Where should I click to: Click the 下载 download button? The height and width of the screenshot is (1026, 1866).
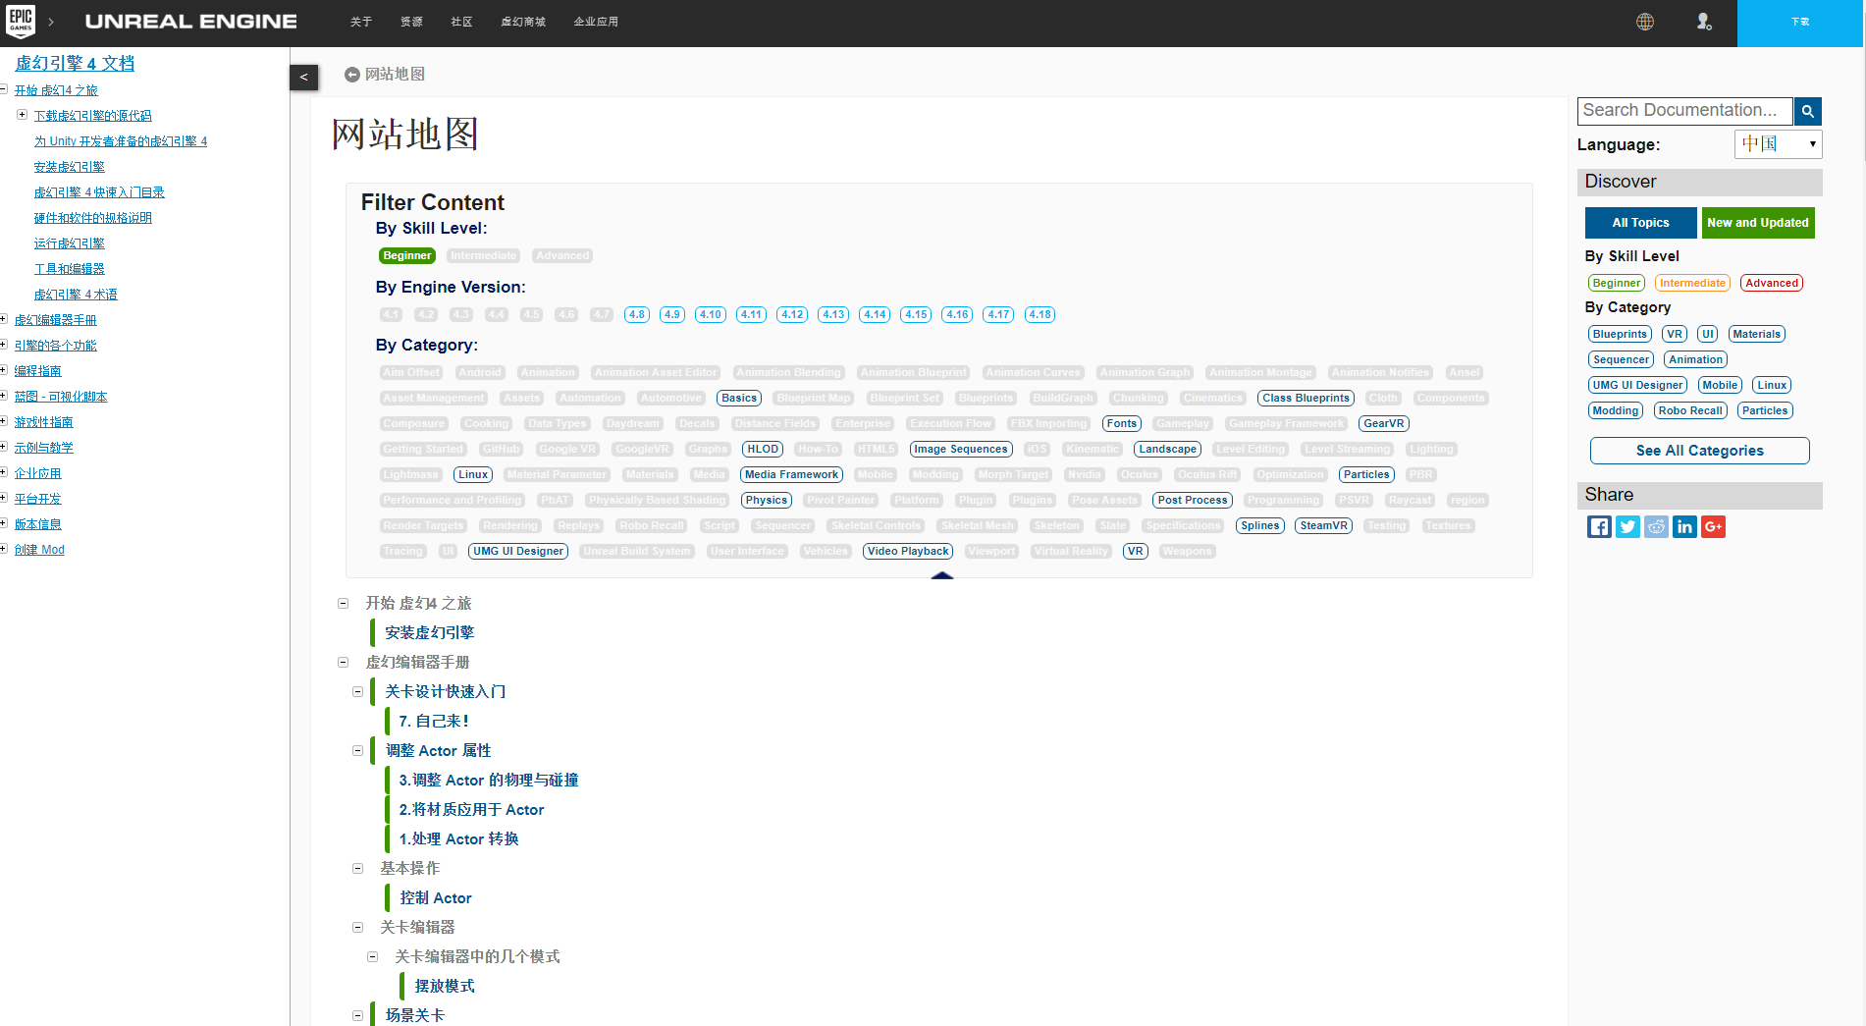(1799, 23)
